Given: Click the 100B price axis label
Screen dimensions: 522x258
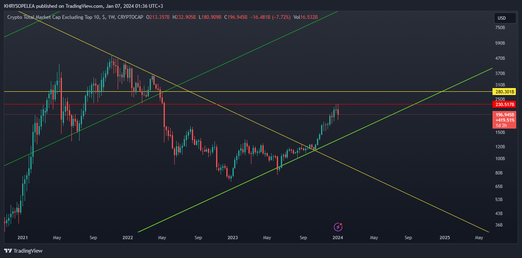Looking at the screenshot, I should pyautogui.click(x=500, y=159).
